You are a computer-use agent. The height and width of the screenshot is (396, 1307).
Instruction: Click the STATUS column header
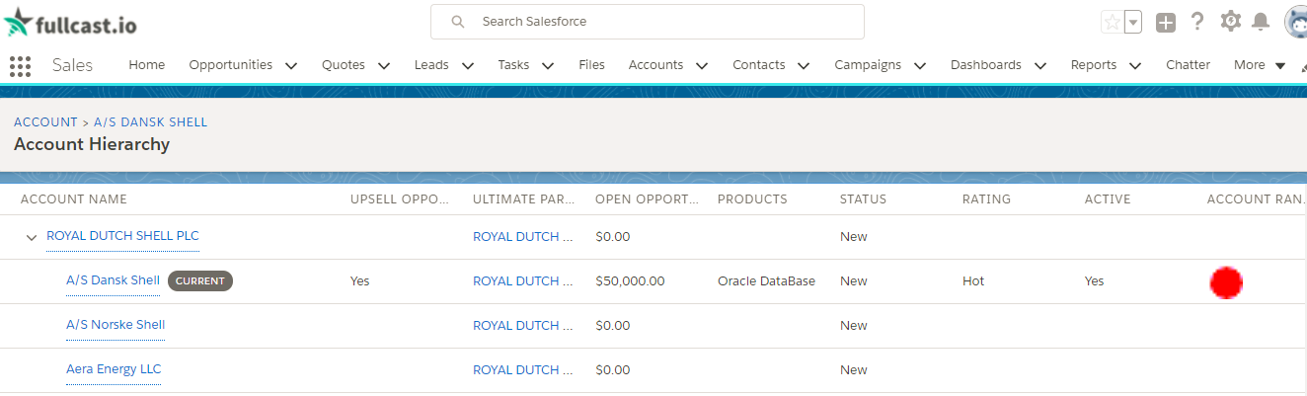[863, 199]
